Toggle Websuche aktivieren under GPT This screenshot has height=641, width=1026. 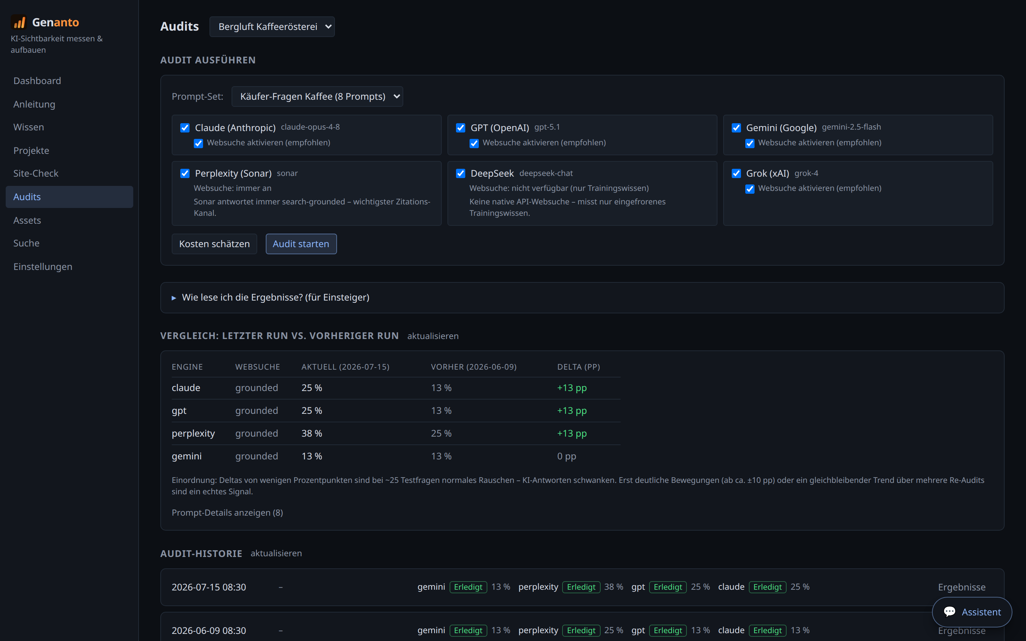(474, 143)
